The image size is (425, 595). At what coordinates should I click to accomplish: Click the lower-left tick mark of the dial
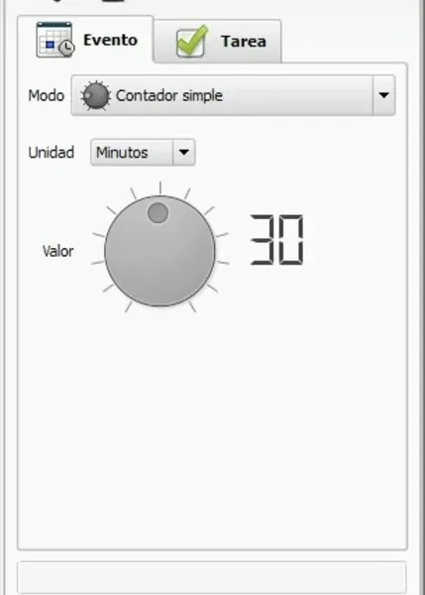(128, 306)
